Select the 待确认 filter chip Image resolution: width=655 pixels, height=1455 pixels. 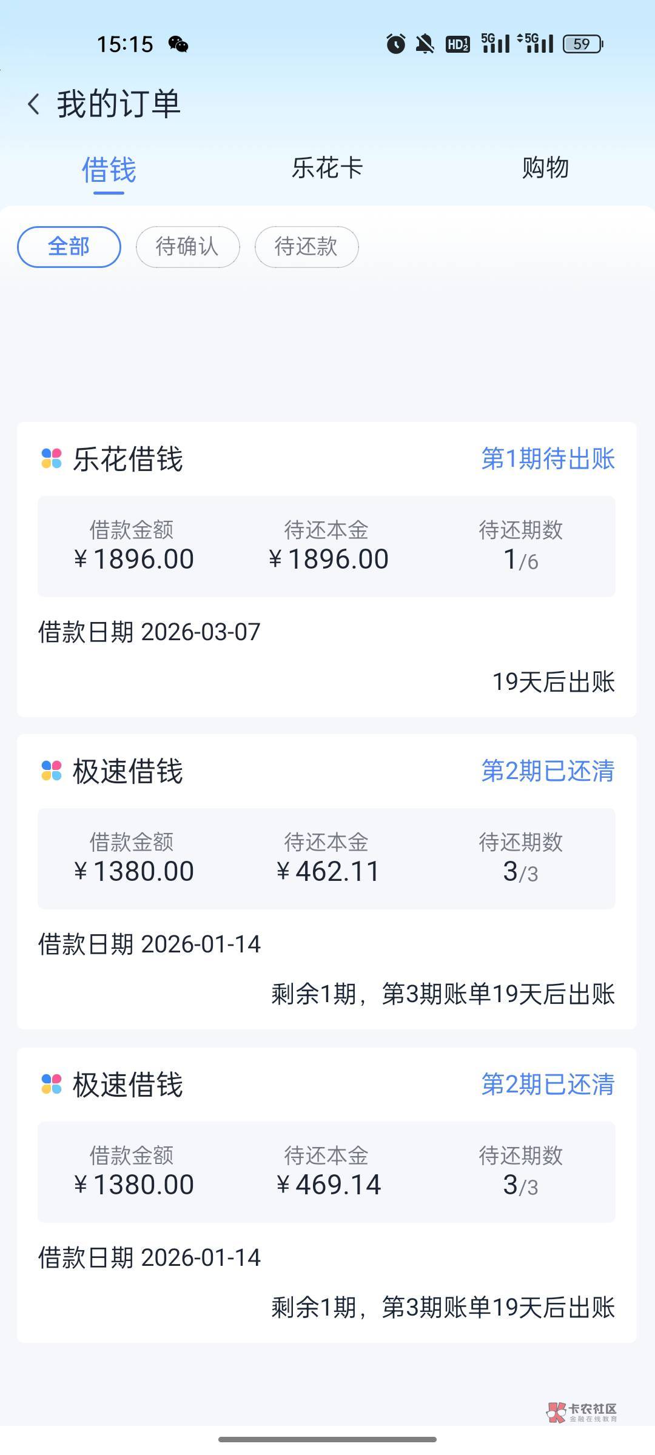click(187, 247)
